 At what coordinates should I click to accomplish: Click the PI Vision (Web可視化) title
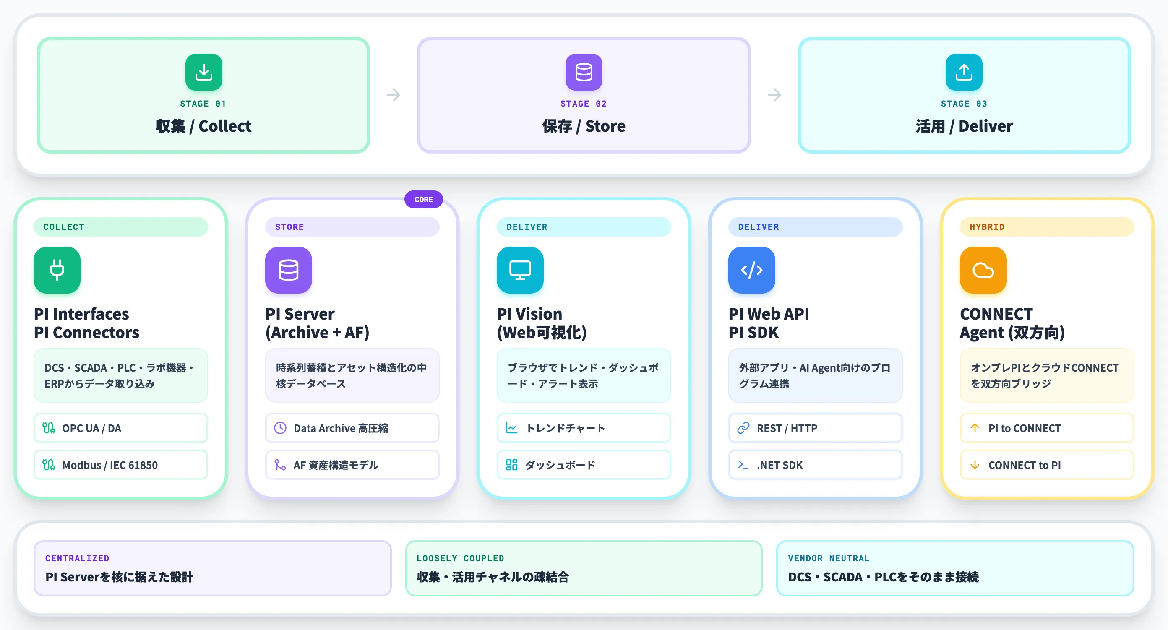(542, 323)
